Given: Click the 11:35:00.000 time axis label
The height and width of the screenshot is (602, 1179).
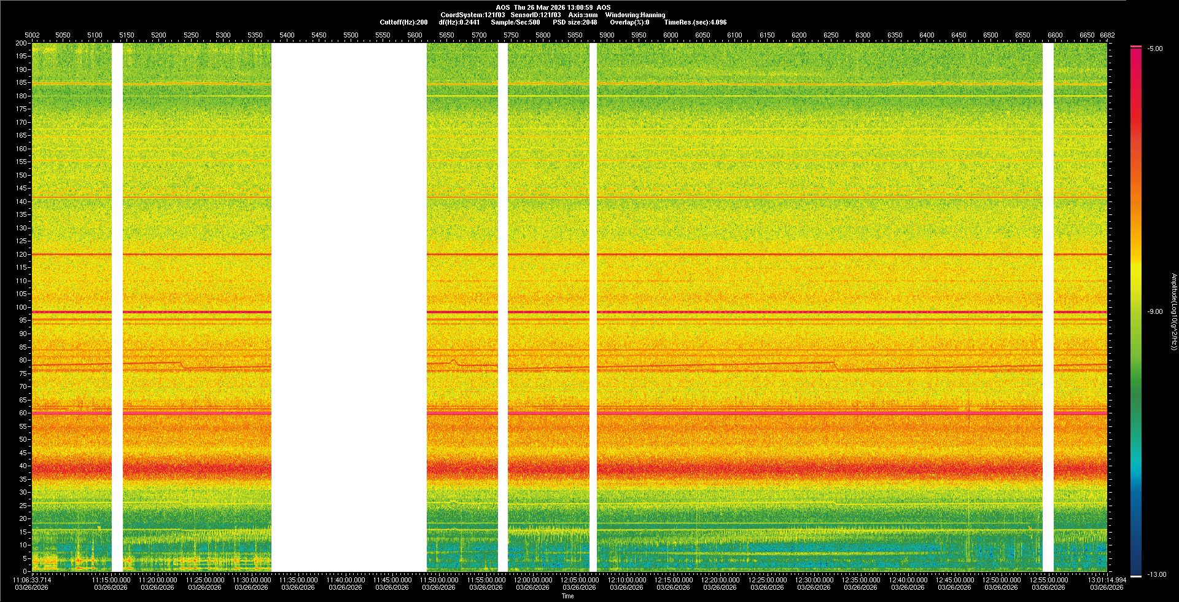Looking at the screenshot, I should point(298,580).
